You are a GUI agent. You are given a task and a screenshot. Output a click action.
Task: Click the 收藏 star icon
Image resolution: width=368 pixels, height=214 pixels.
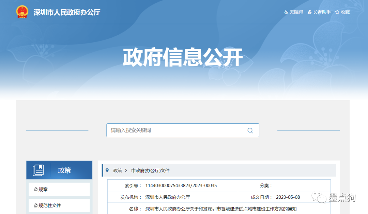[x=337, y=12]
